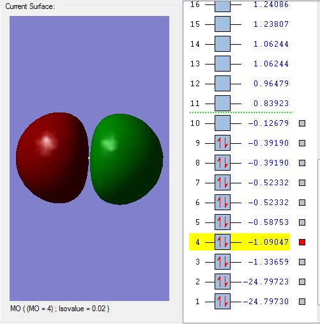
Task: Toggle the gray surface marker for MO 10
Action: (x=302, y=123)
